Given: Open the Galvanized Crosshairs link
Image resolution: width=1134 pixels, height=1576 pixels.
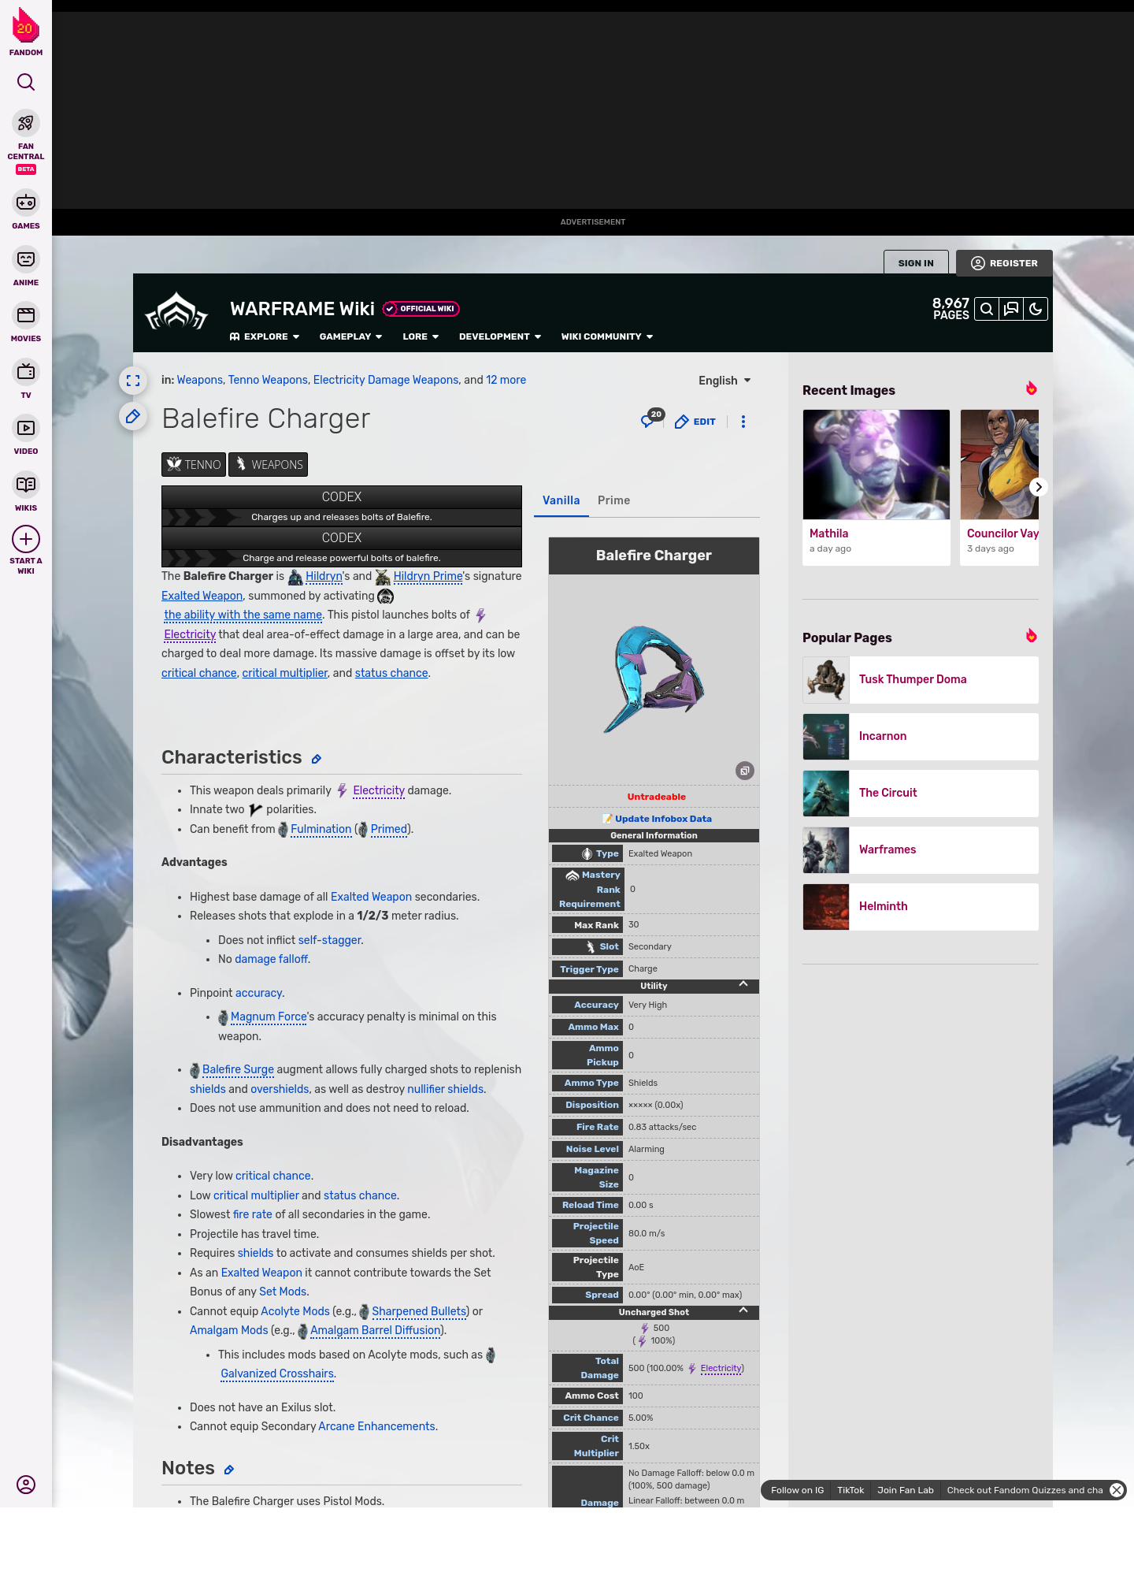Looking at the screenshot, I should coord(277,1373).
